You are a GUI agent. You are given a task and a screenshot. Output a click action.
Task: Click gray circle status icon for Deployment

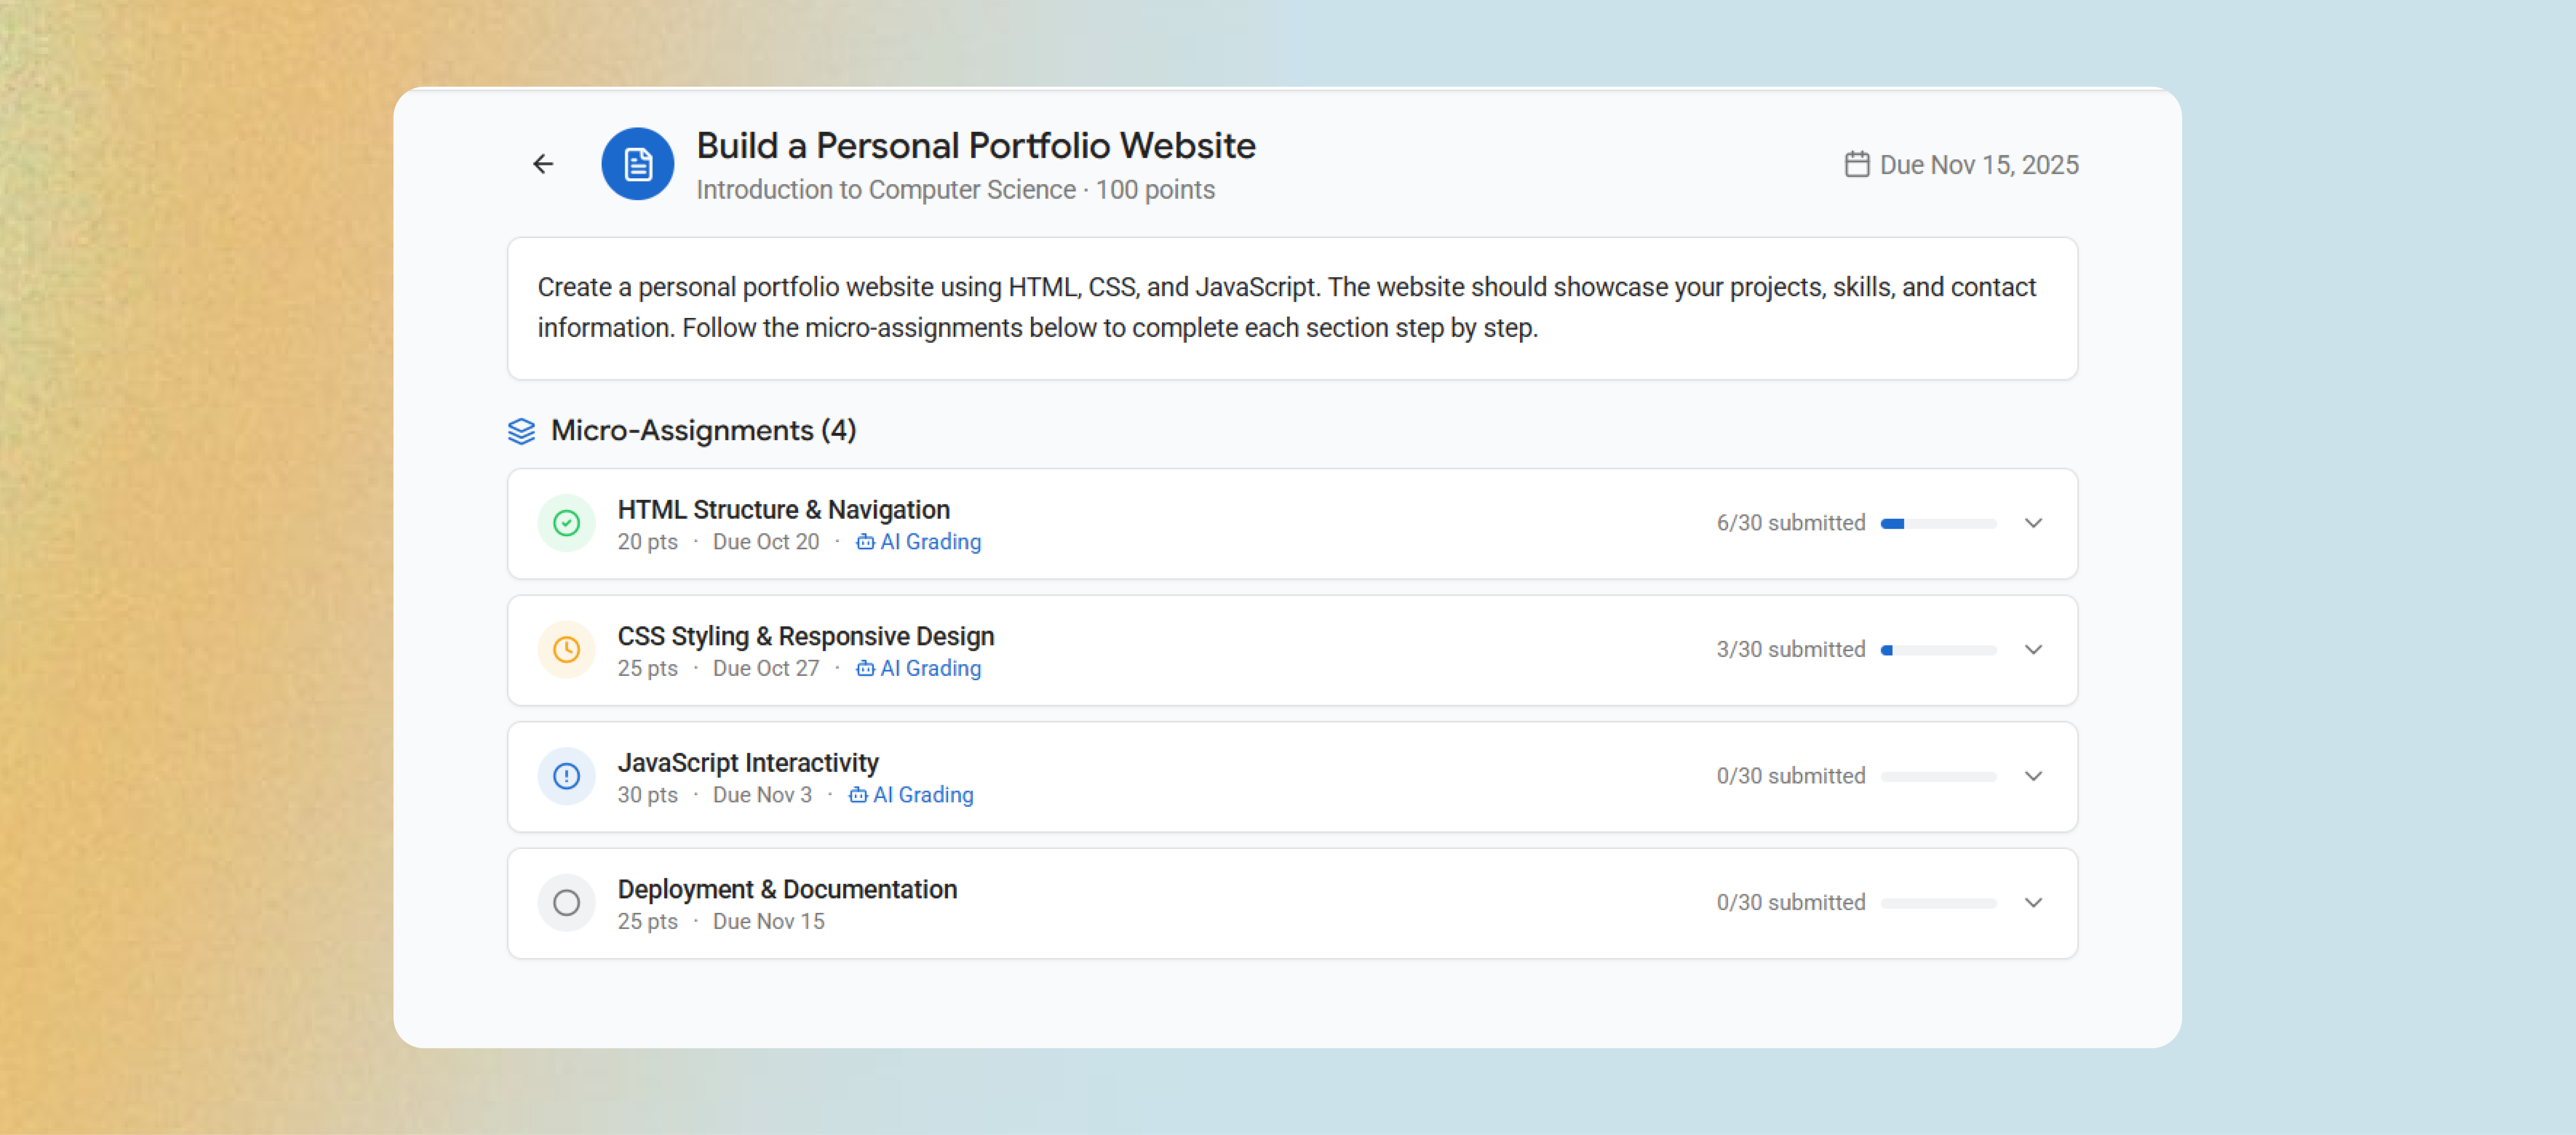(566, 903)
